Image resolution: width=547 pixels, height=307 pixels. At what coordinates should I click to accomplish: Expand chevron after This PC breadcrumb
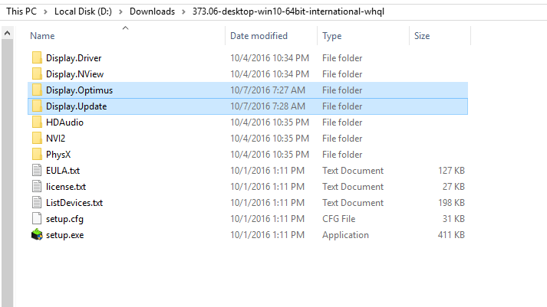pos(45,11)
